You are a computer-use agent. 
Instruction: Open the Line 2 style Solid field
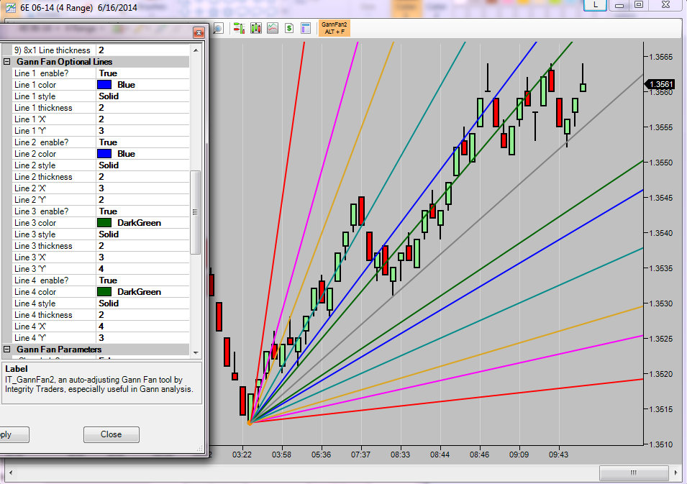143,165
